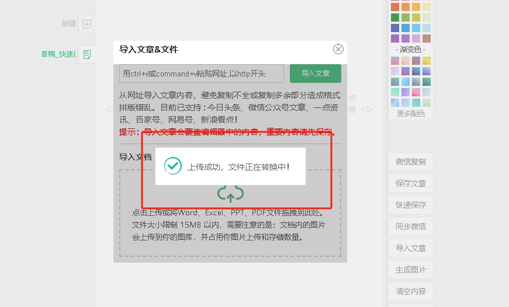Choose 生成图片 in the right sidebar
This screenshot has width=509, height=307.
click(410, 270)
